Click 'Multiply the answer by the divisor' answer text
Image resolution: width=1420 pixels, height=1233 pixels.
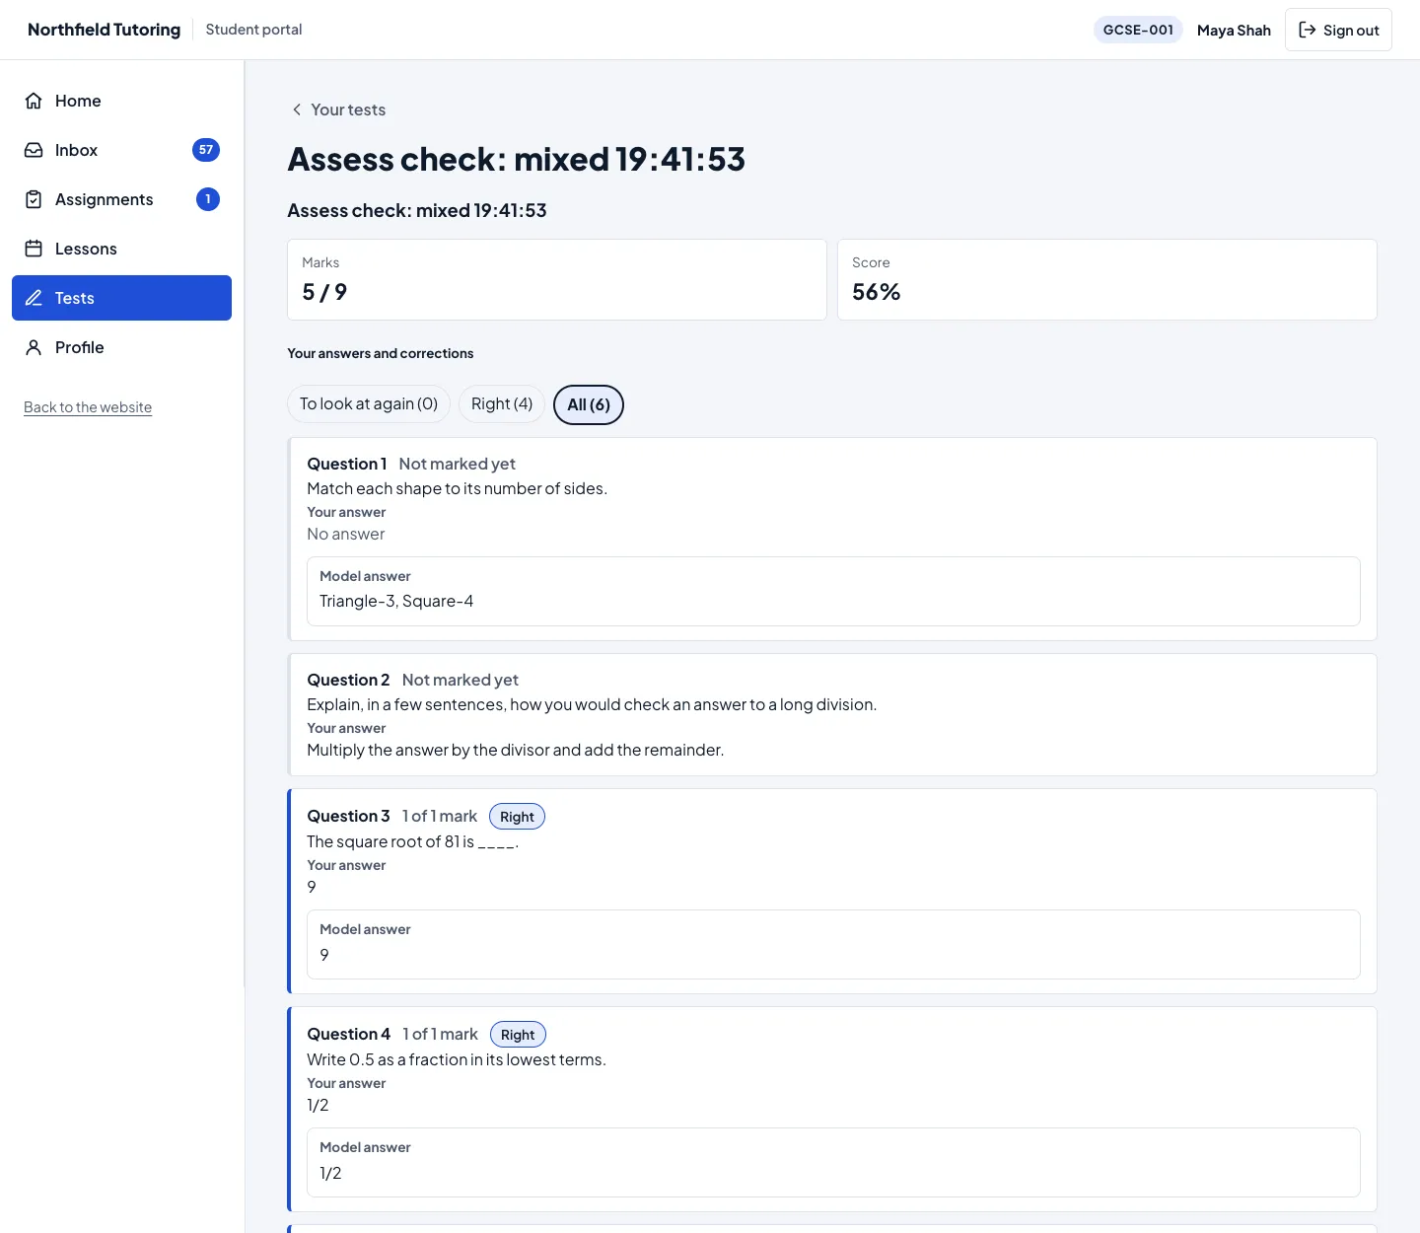516,750
